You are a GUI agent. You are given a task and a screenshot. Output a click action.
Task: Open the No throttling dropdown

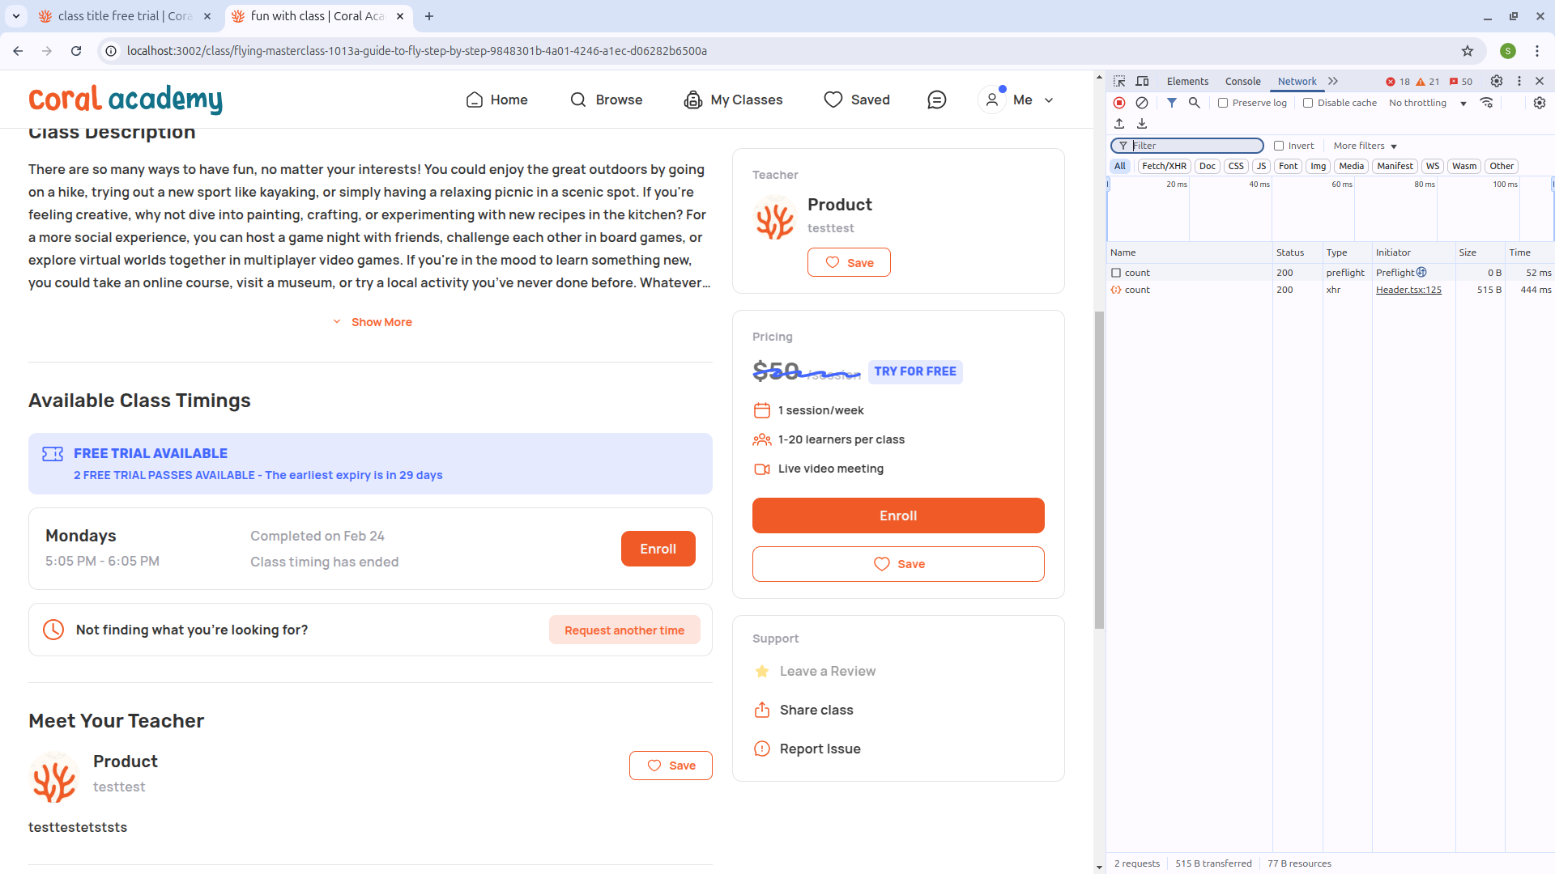coord(1427,103)
